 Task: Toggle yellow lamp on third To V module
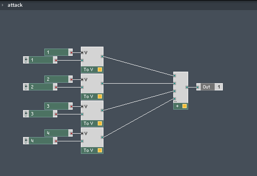(x=100, y=123)
